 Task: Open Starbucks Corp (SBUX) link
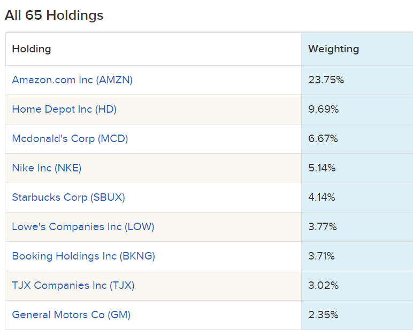click(x=68, y=198)
